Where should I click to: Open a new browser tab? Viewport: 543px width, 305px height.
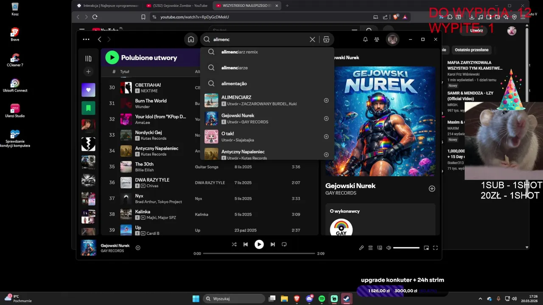pos(287,6)
